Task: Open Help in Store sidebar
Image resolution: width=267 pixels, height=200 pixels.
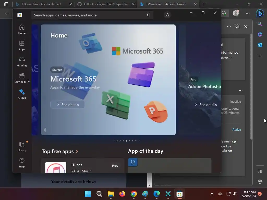Action: (22, 163)
